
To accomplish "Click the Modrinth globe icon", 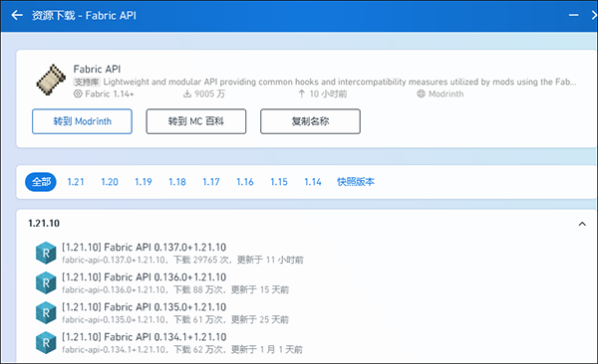I will [421, 93].
